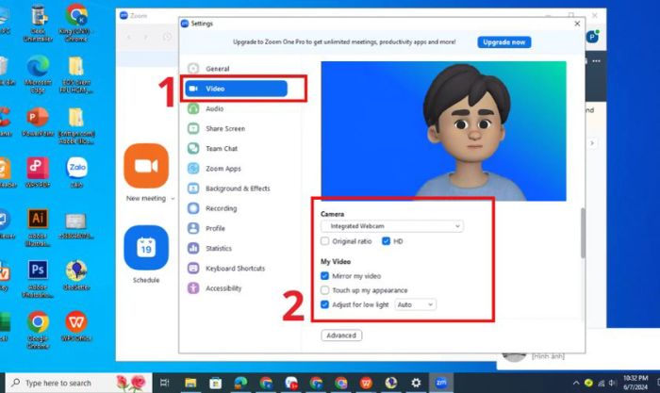Switch to Audio settings tab

pos(214,108)
